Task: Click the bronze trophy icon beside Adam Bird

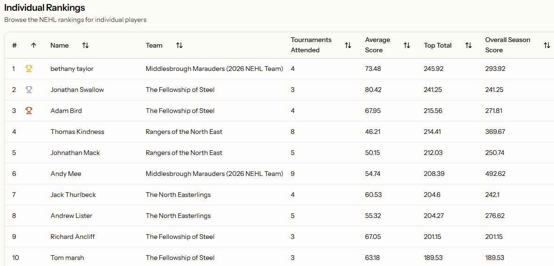Action: [29, 111]
